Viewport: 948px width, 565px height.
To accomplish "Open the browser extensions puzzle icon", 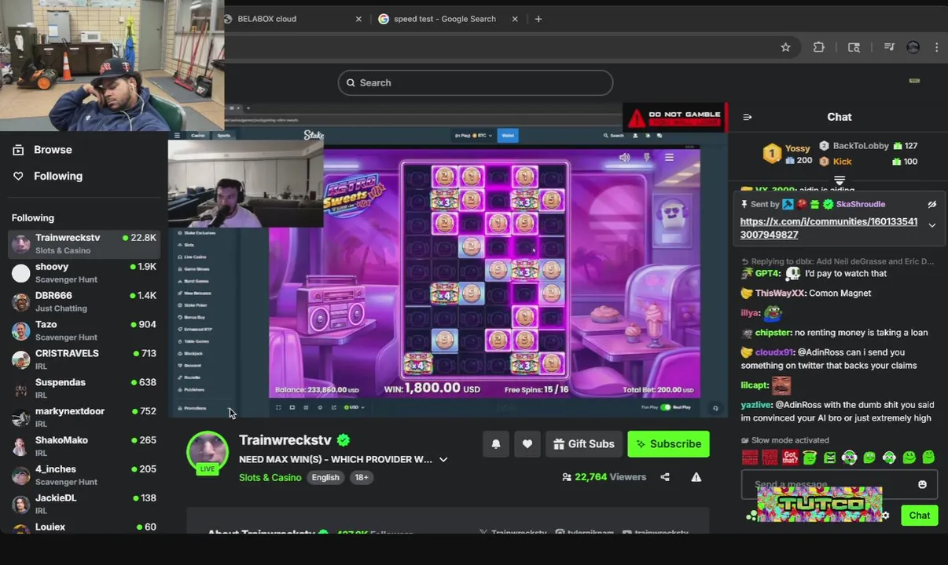I will 818,47.
